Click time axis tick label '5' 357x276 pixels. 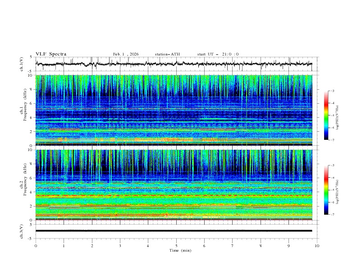[x=176, y=246]
